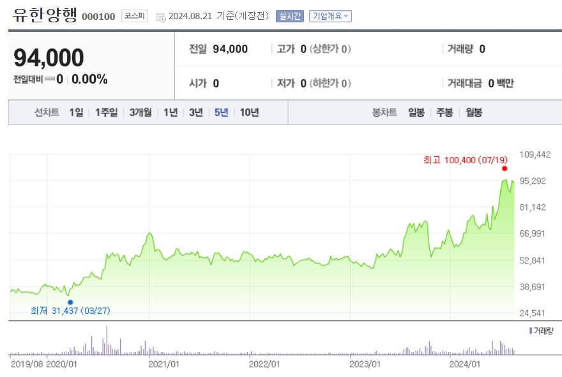Click the blue 최저 low point marker
This screenshot has width=562, height=377.
(70, 302)
